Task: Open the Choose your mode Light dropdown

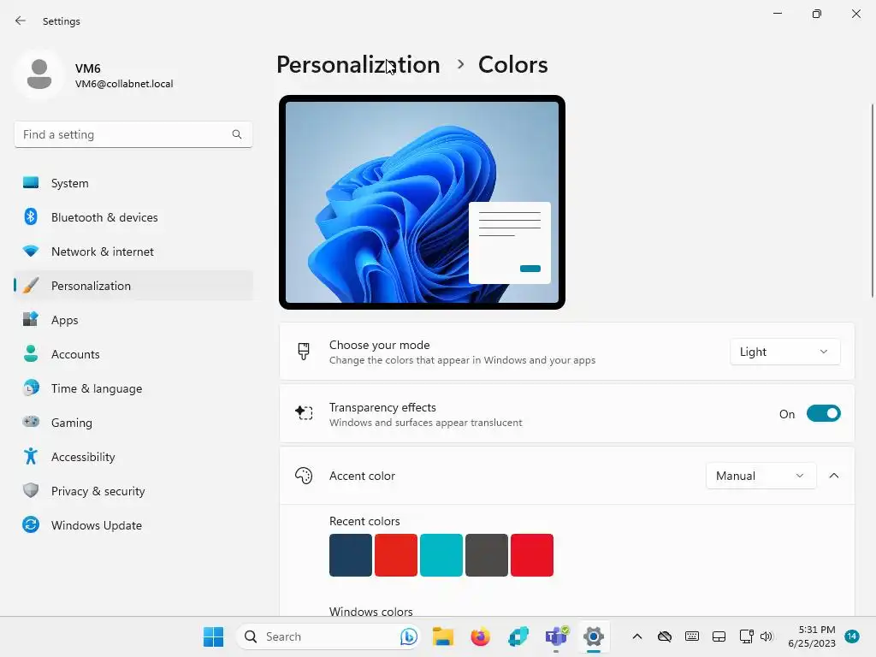Action: [785, 352]
